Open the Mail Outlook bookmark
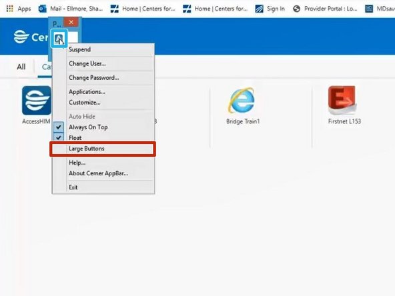Screen dimensions: 395x296 pyautogui.click(x=71, y=9)
